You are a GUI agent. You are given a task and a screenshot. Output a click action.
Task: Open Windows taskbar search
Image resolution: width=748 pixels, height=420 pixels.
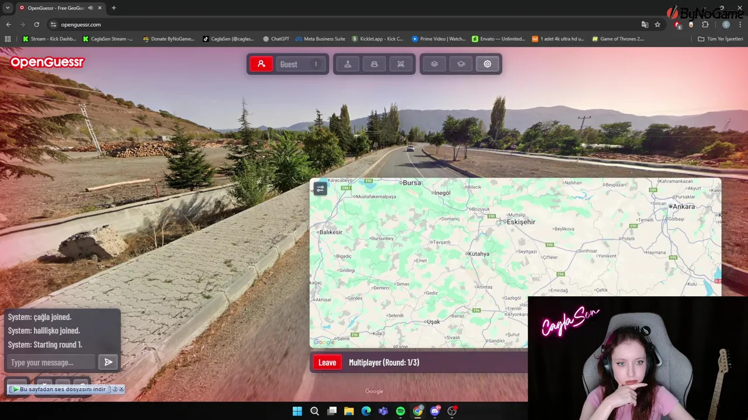pos(314,411)
